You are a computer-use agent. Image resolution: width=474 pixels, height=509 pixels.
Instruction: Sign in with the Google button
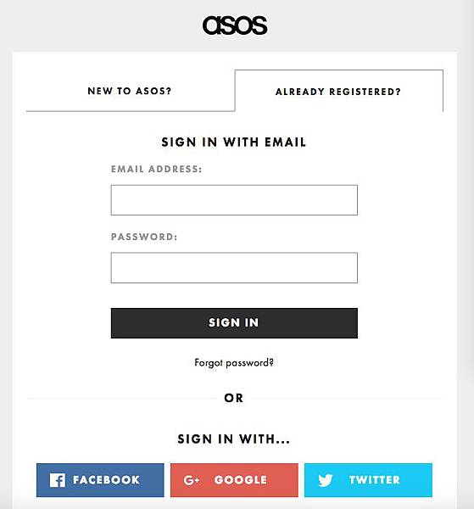pyautogui.click(x=234, y=480)
